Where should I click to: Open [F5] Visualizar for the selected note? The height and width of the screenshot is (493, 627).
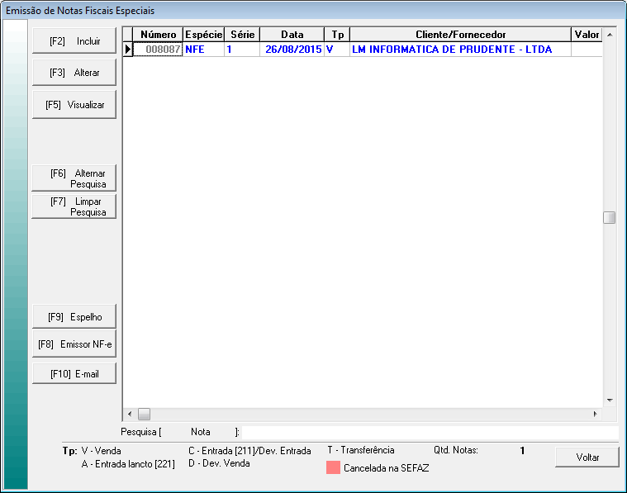tap(74, 105)
